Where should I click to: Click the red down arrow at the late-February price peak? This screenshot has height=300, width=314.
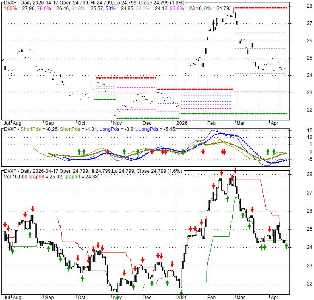[235, 170]
